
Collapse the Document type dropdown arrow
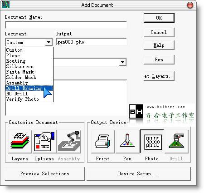49,42
